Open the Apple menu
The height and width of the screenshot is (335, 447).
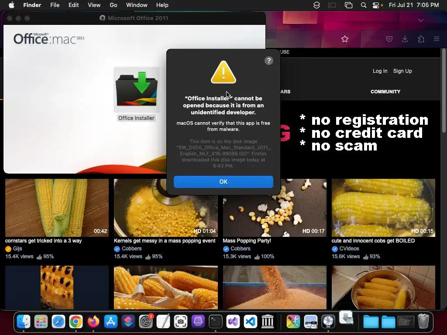[x=11, y=5]
